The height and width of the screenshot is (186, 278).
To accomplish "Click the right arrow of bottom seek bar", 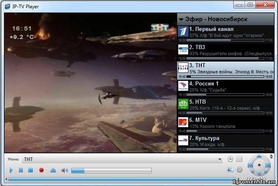I will (x=238, y=179).
